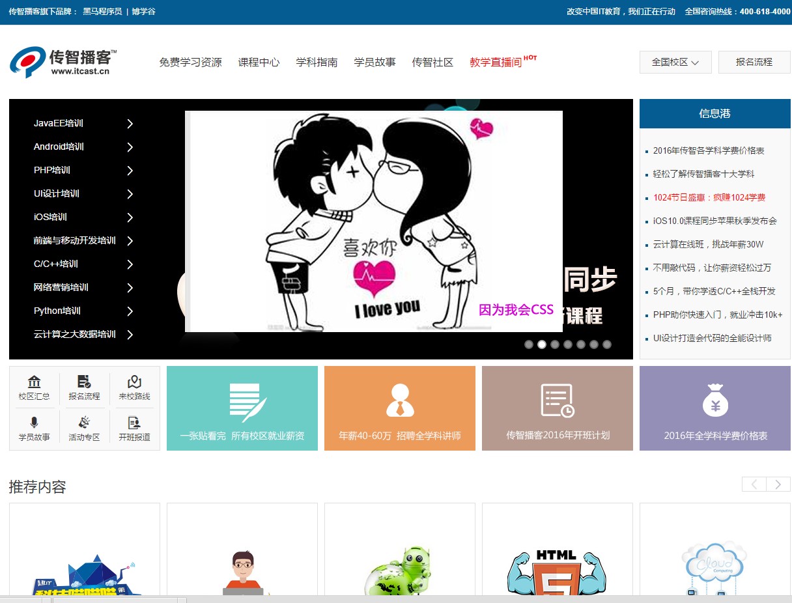Expand the PHP培训 arrow
Screen dimensions: 792x603
[130, 171]
